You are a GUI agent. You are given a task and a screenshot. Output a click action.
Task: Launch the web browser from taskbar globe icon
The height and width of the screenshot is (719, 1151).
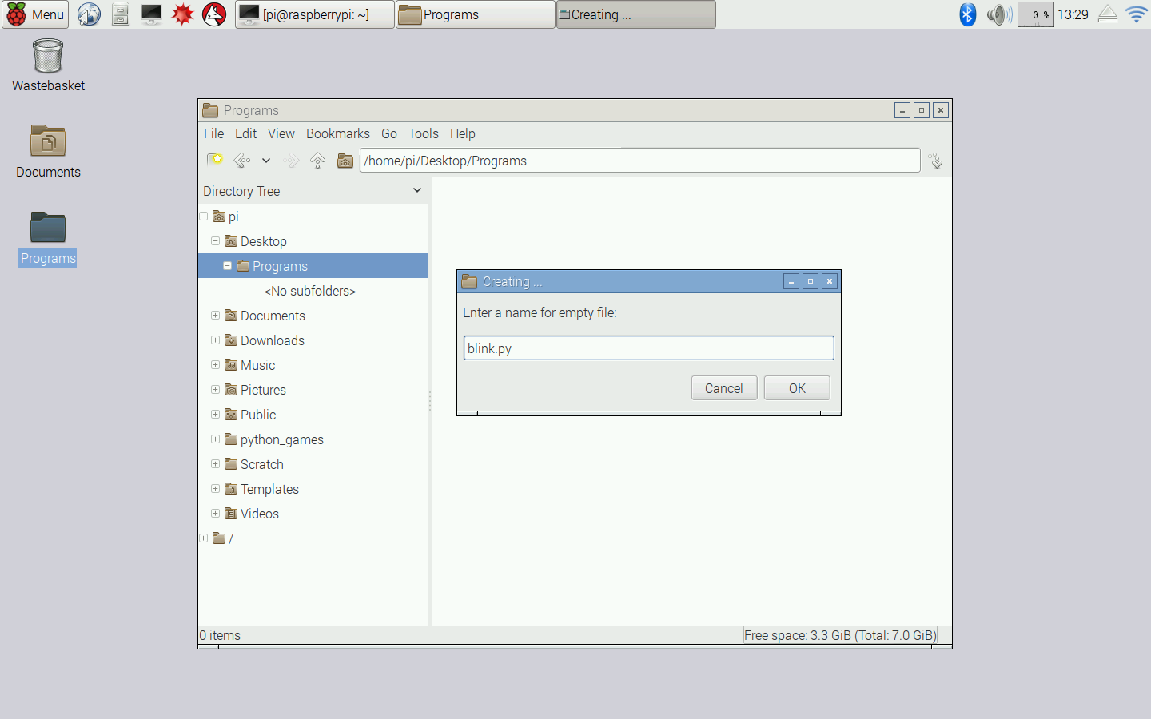tap(89, 14)
